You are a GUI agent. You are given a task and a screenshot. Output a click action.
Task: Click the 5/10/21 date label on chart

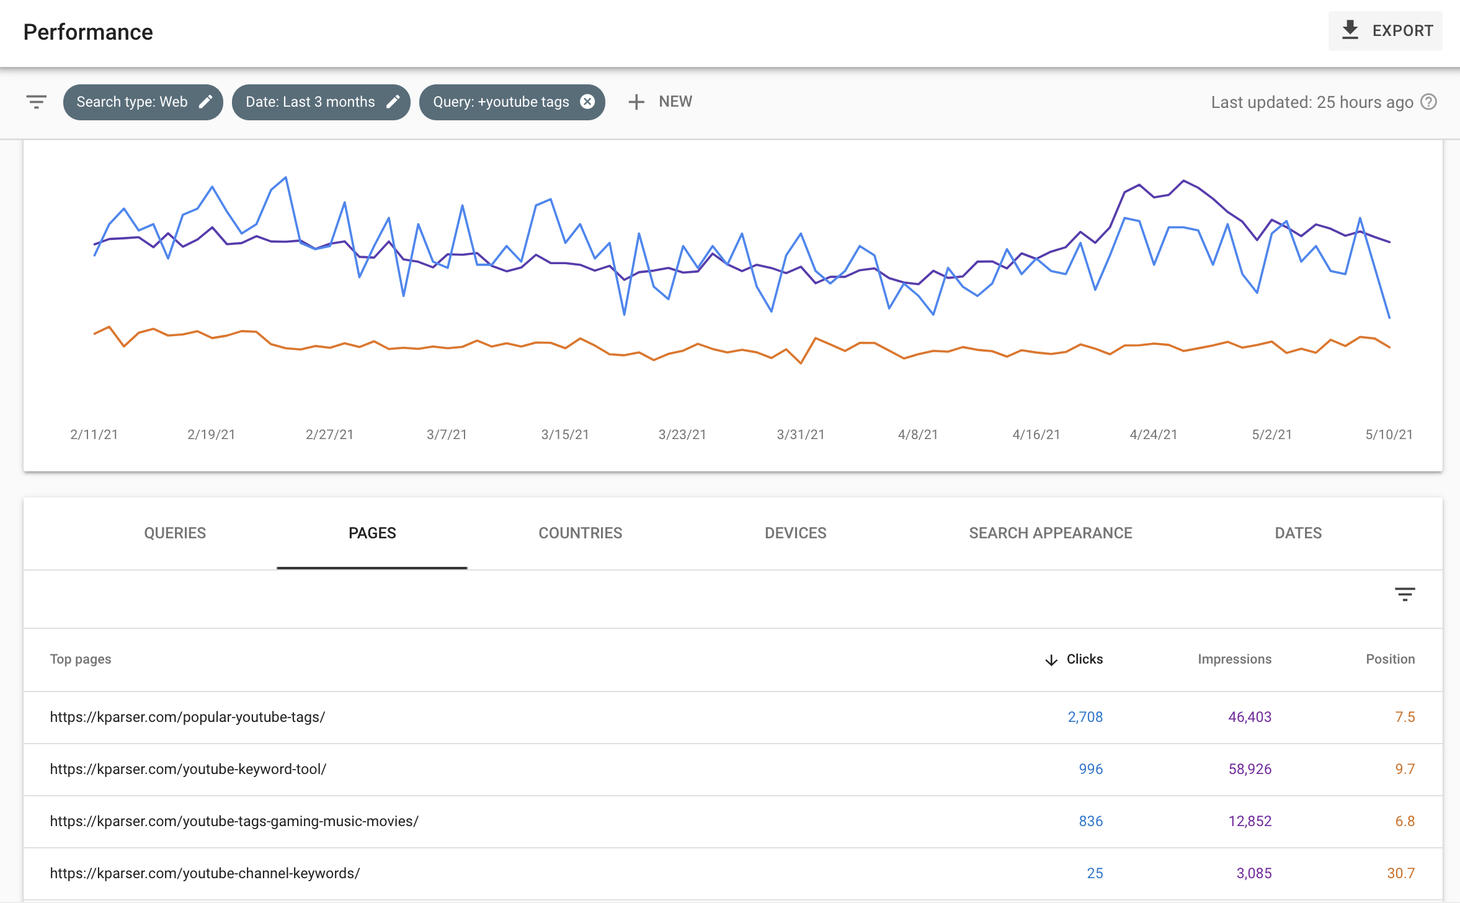pos(1389,435)
